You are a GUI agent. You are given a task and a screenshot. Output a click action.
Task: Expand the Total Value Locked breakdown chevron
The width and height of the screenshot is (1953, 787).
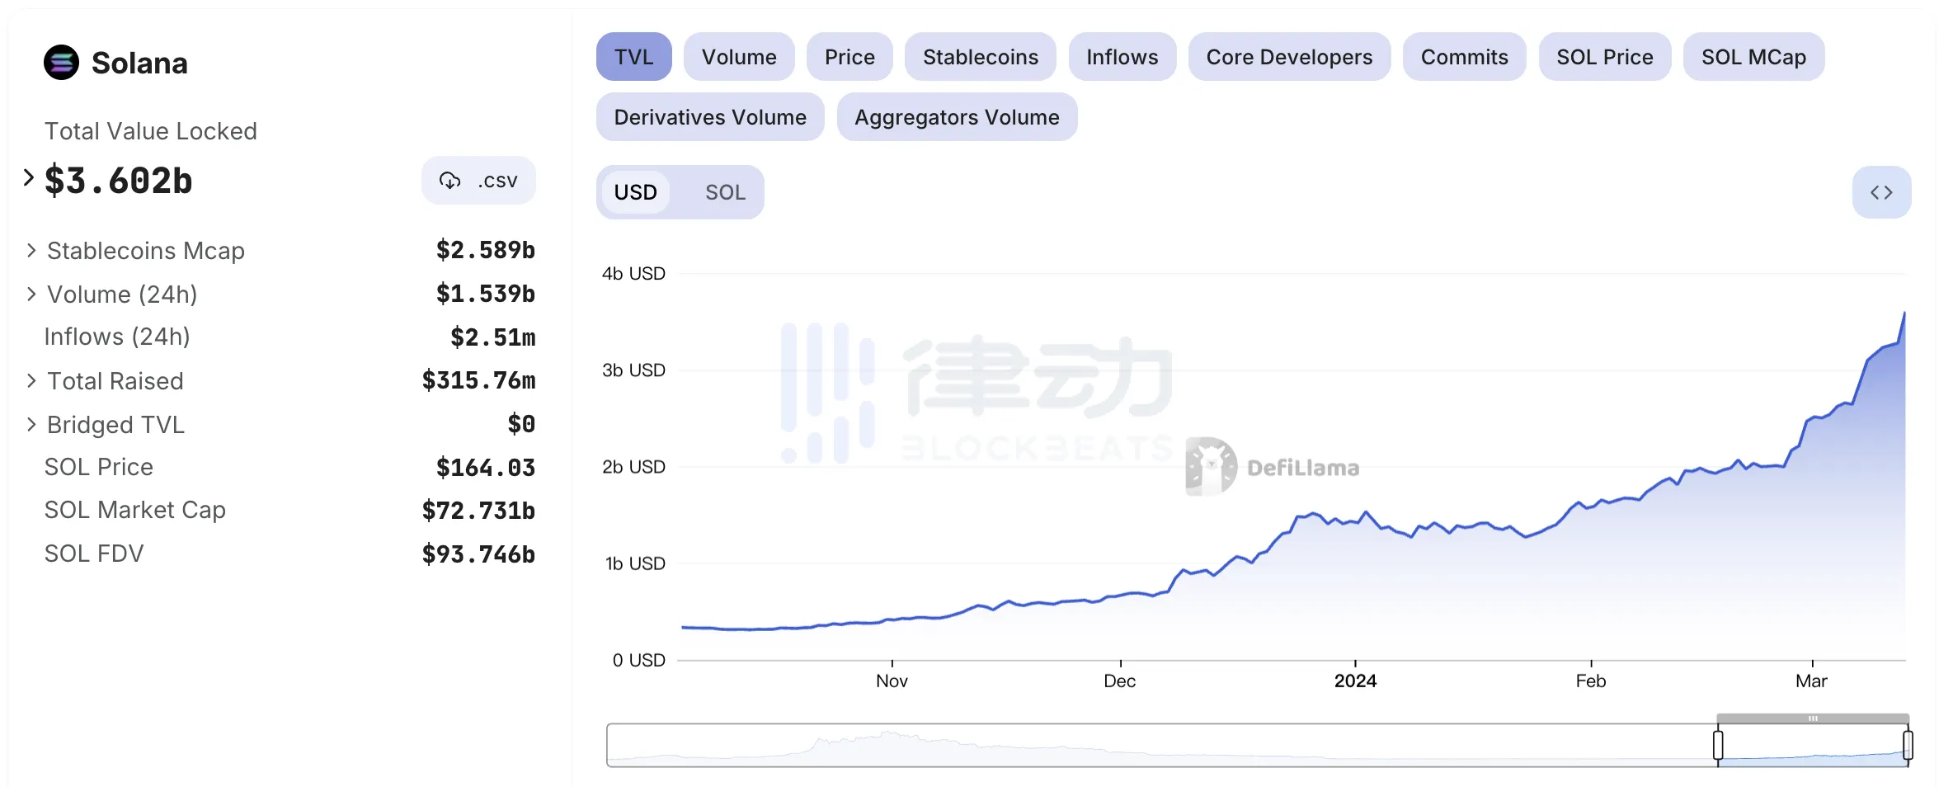[x=29, y=178]
